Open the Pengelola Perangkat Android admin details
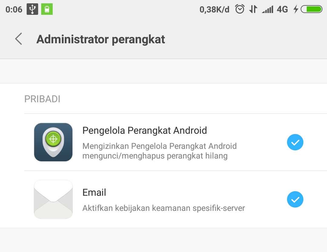The height and width of the screenshot is (252, 327). click(x=144, y=130)
